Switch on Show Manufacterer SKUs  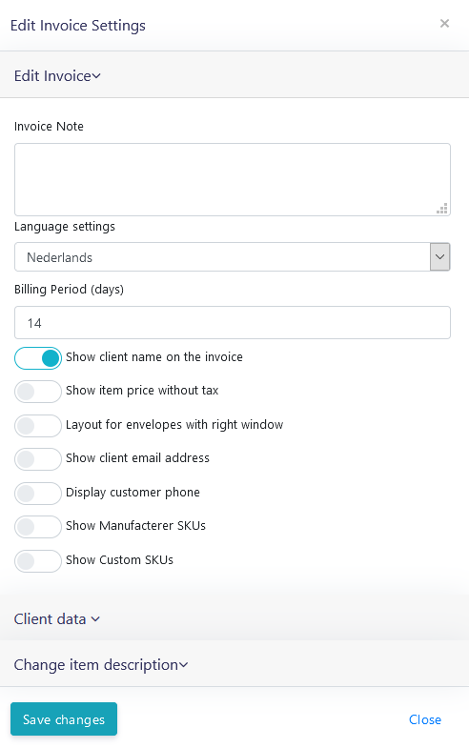tap(38, 527)
